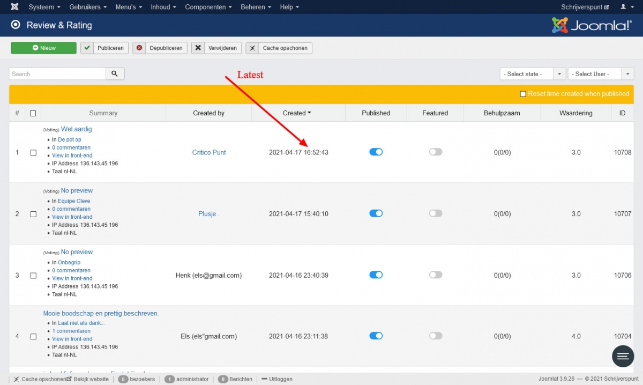Open the 'Select state' dropdown

coord(533,74)
